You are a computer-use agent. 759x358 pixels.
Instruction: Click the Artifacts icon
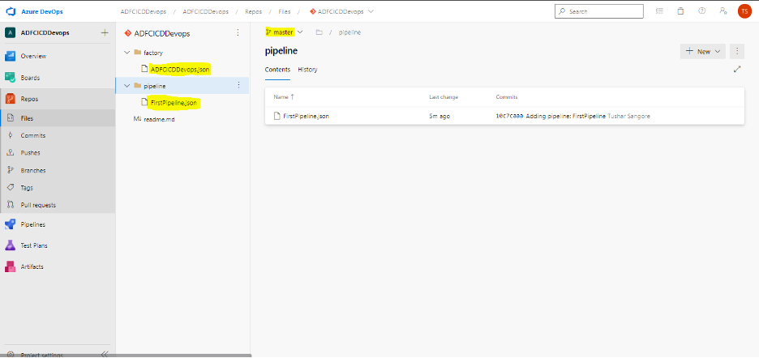(11, 266)
